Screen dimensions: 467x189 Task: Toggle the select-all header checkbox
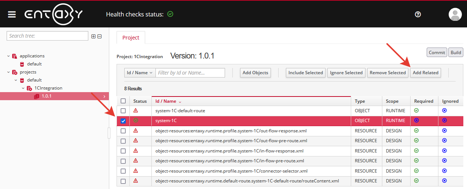click(123, 101)
